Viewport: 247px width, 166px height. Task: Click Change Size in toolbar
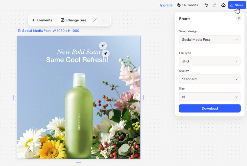pyautogui.click(x=73, y=20)
